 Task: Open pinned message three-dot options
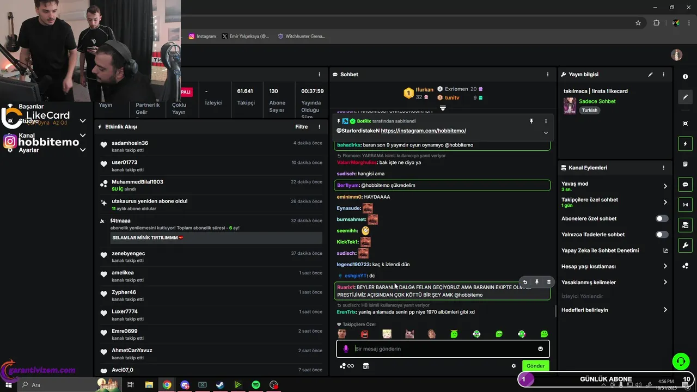tap(546, 121)
